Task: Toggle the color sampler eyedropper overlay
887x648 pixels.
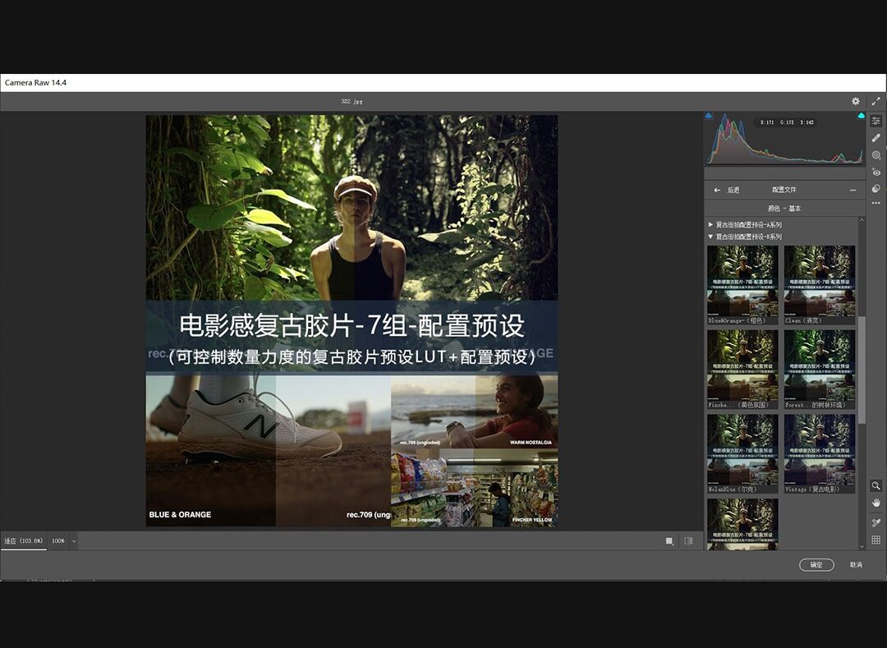Action: tap(876, 522)
